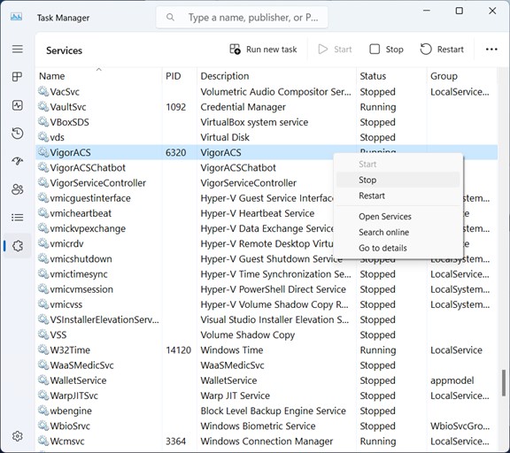Image resolution: width=510 pixels, height=453 pixels.
Task: Click the gear icon beside VaultSvc
Action: 43,106
